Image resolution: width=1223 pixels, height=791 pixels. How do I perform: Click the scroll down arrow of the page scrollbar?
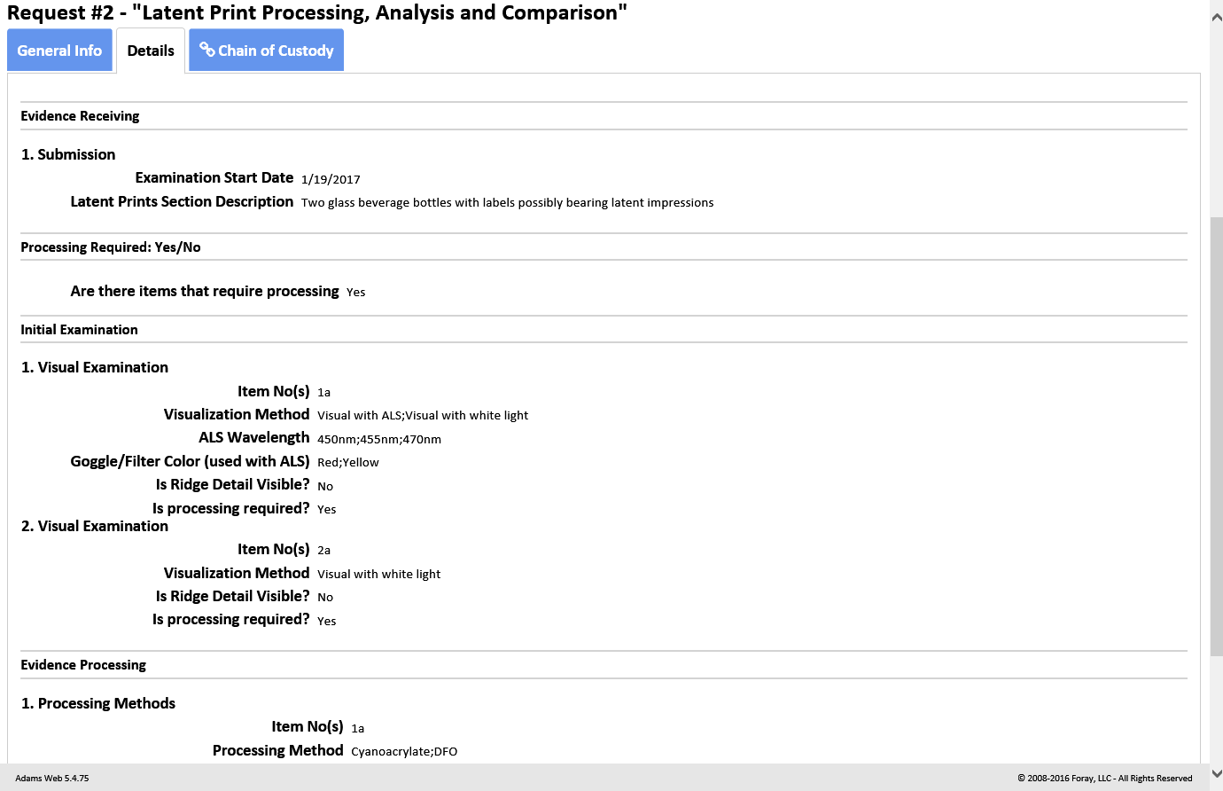pyautogui.click(x=1216, y=773)
